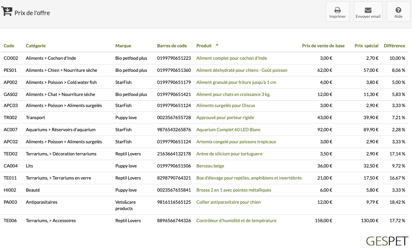Click category Aquariums > Réservoirs d'aquarium
This screenshot has width=412, height=248.
(x=61, y=130)
